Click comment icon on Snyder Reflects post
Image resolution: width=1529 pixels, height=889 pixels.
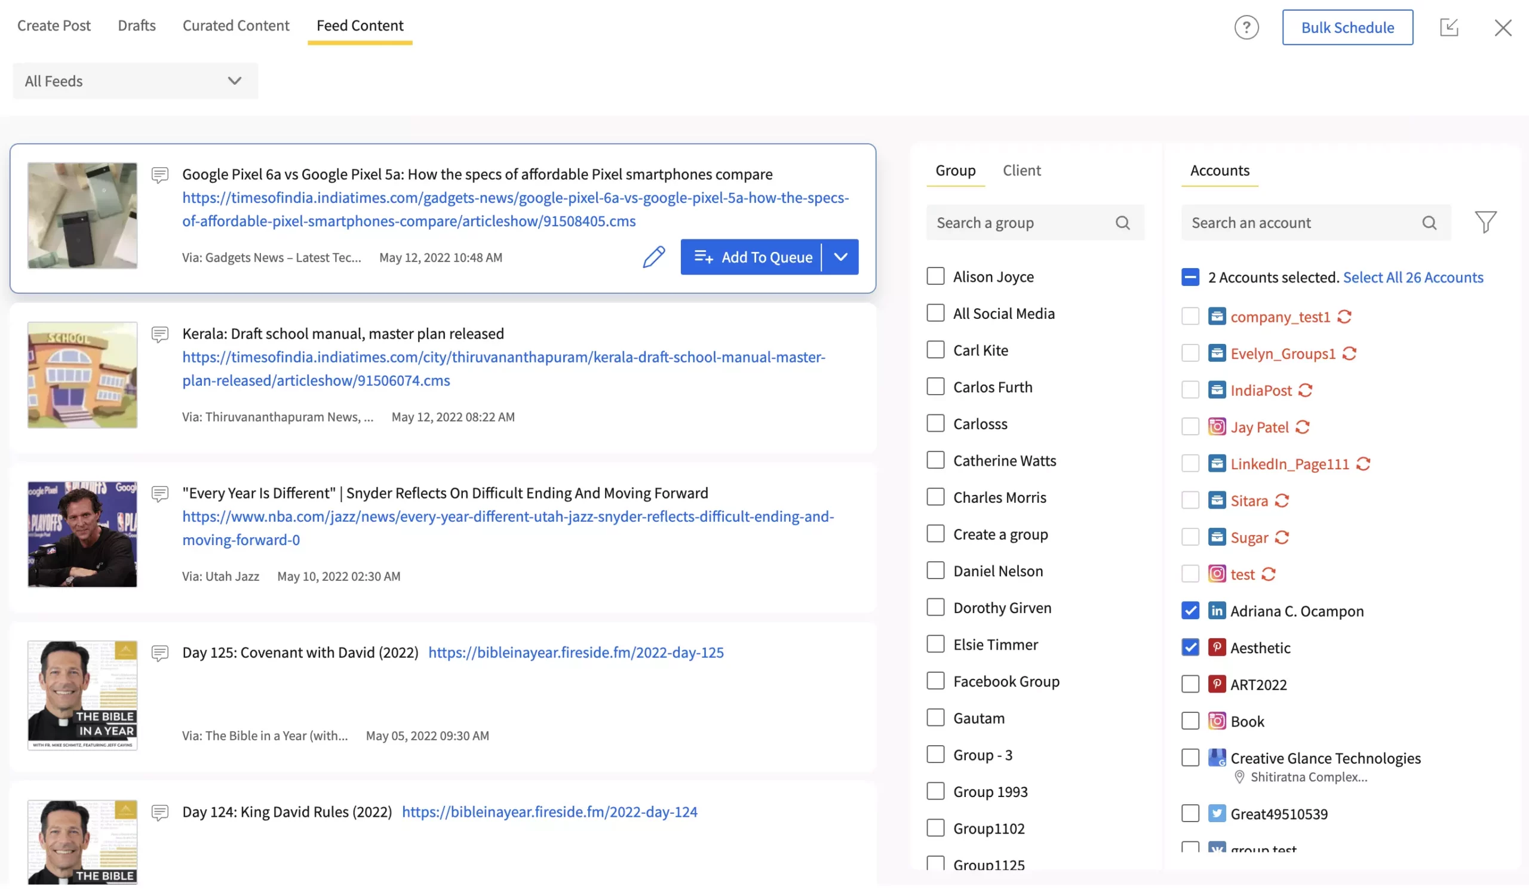click(x=159, y=494)
